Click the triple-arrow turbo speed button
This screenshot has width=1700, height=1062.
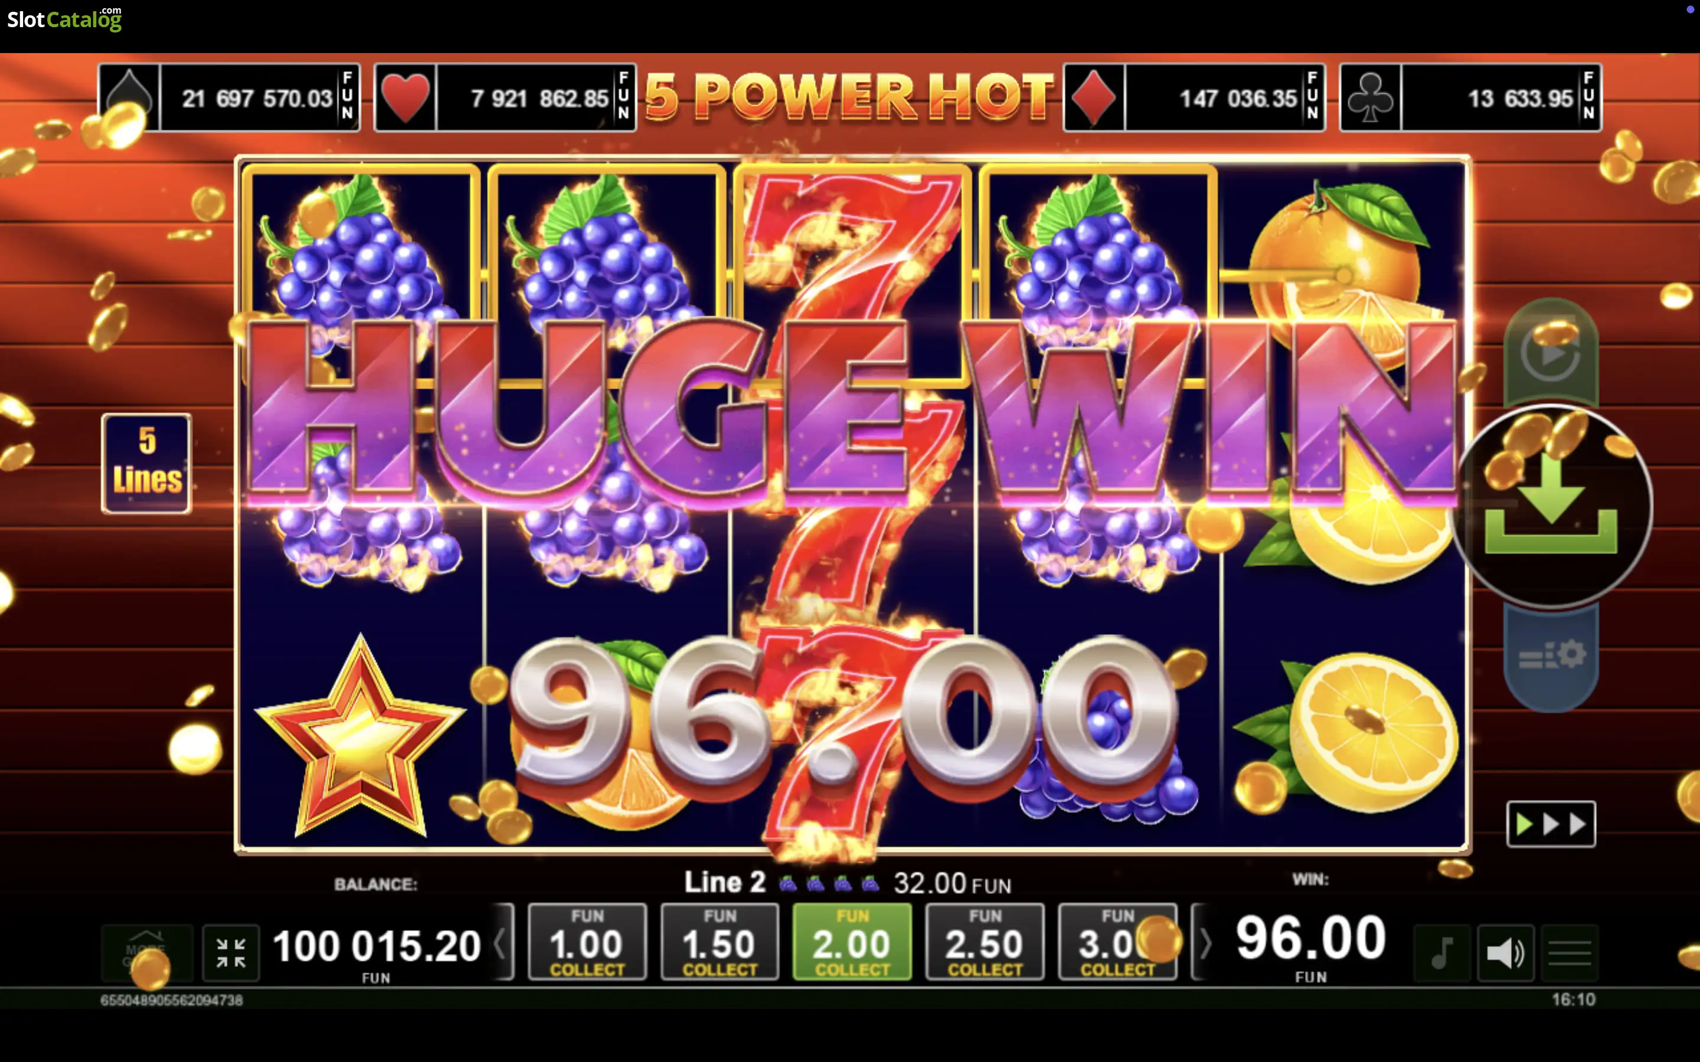(1551, 824)
